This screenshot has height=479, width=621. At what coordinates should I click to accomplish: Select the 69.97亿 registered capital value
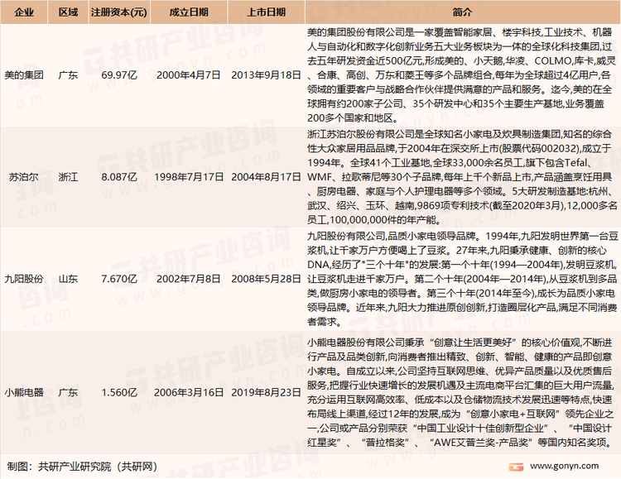119,75
